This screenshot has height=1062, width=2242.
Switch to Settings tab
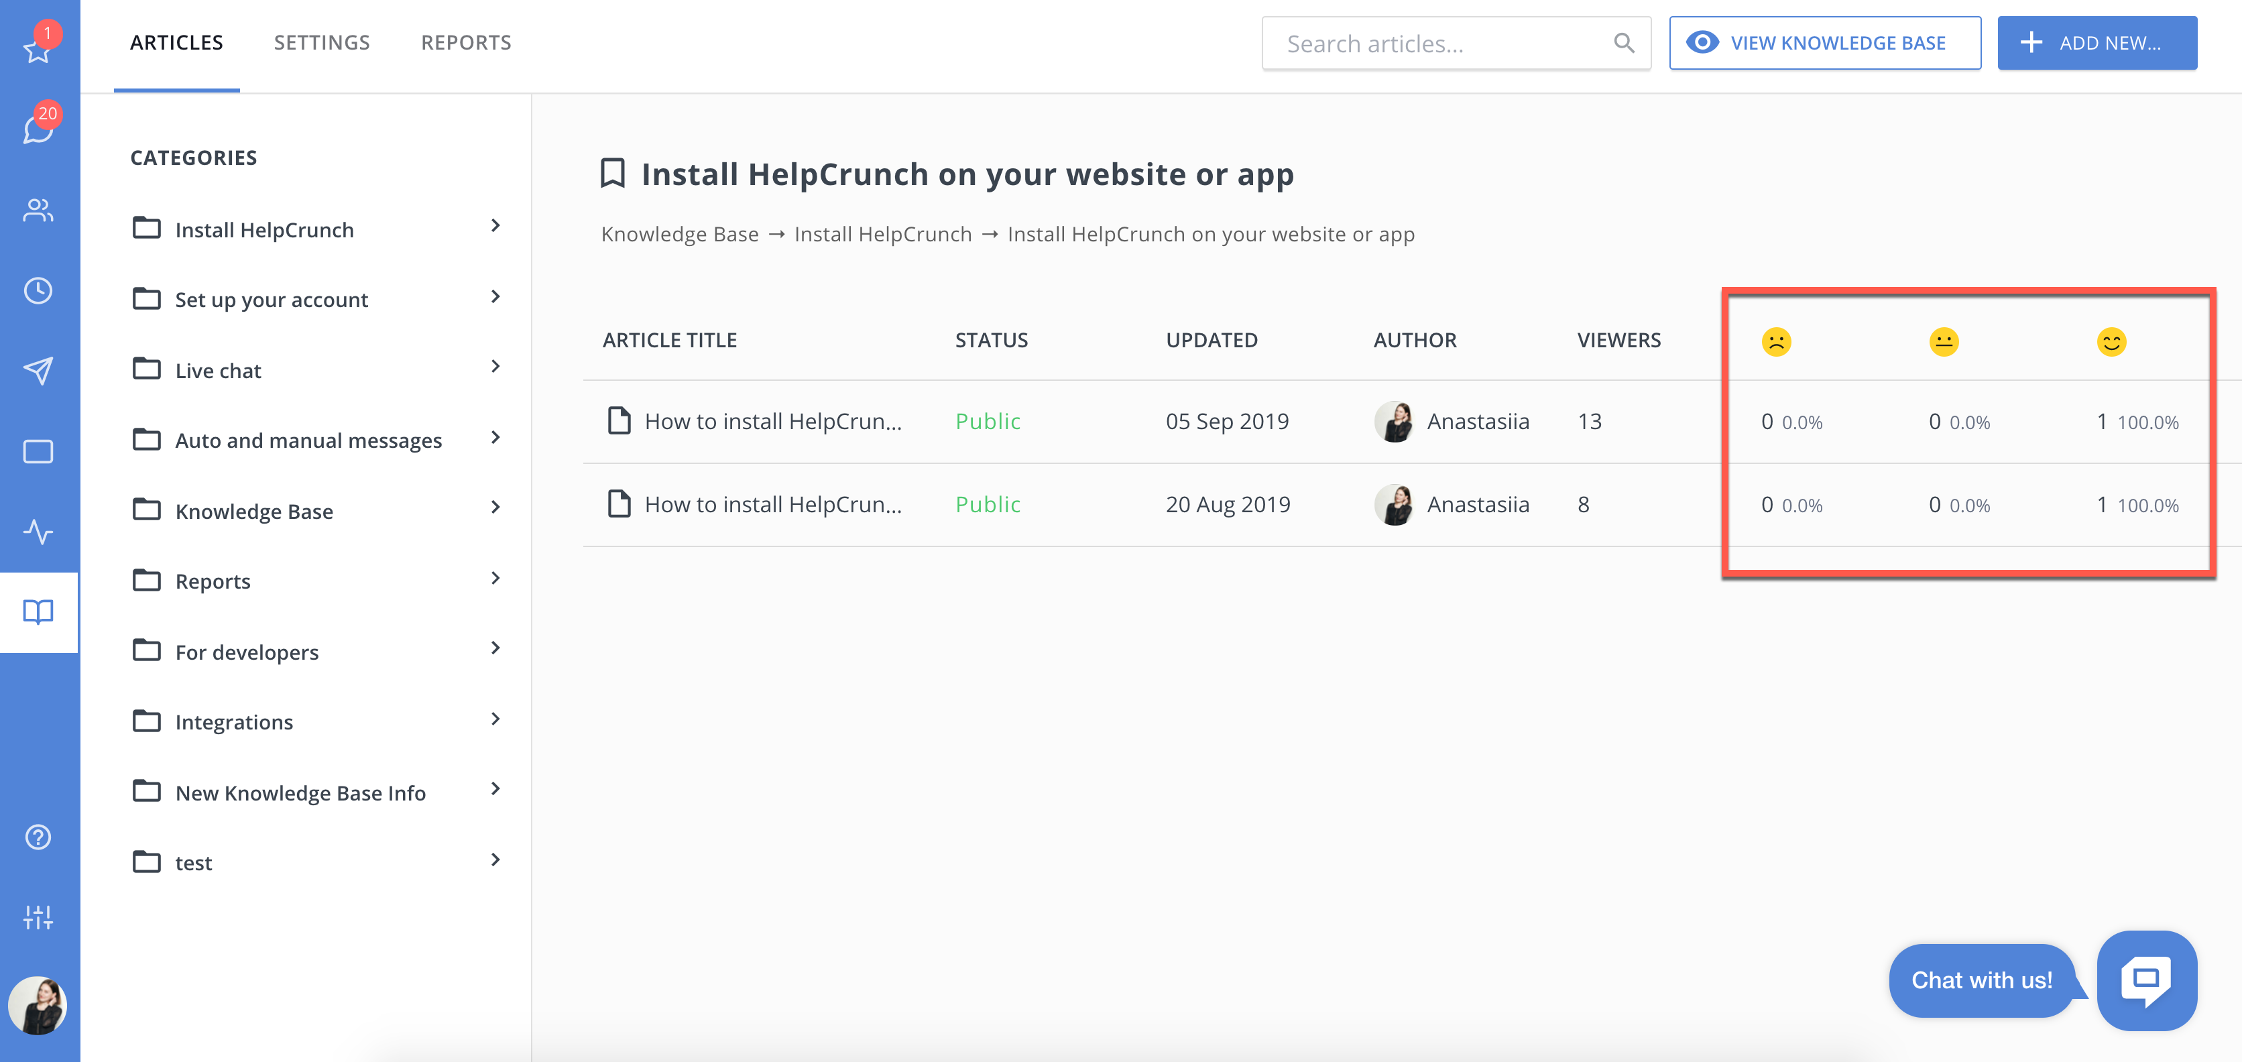pyautogui.click(x=322, y=43)
